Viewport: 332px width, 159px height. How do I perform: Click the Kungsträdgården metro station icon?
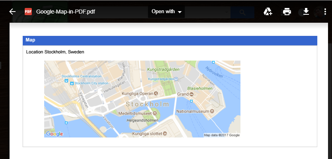176,79
